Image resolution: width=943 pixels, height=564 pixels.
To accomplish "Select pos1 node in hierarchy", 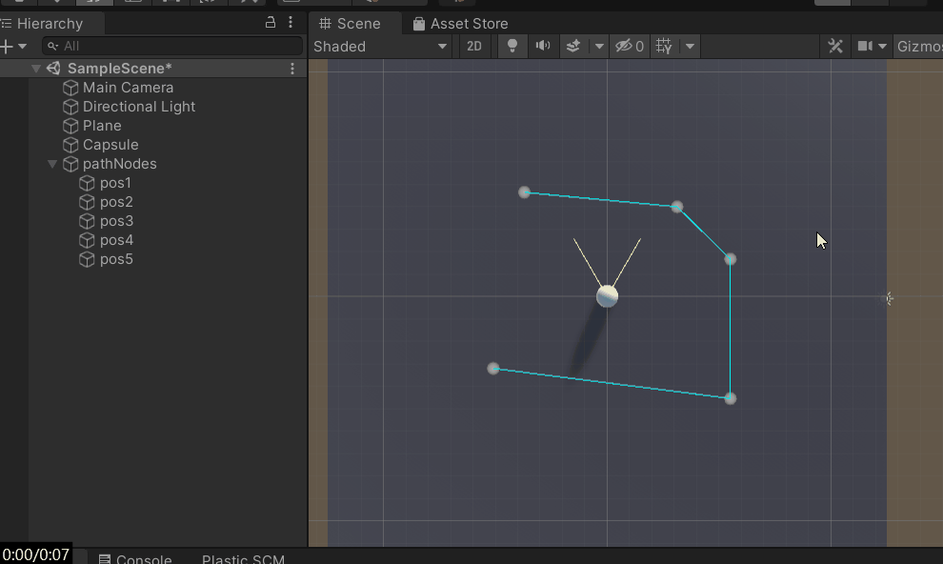I will tap(115, 183).
